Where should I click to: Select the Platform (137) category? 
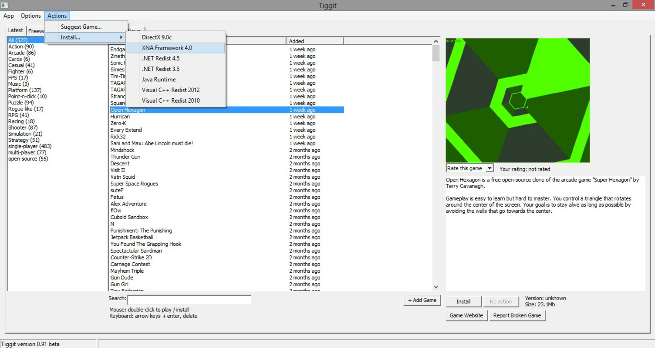pos(25,90)
